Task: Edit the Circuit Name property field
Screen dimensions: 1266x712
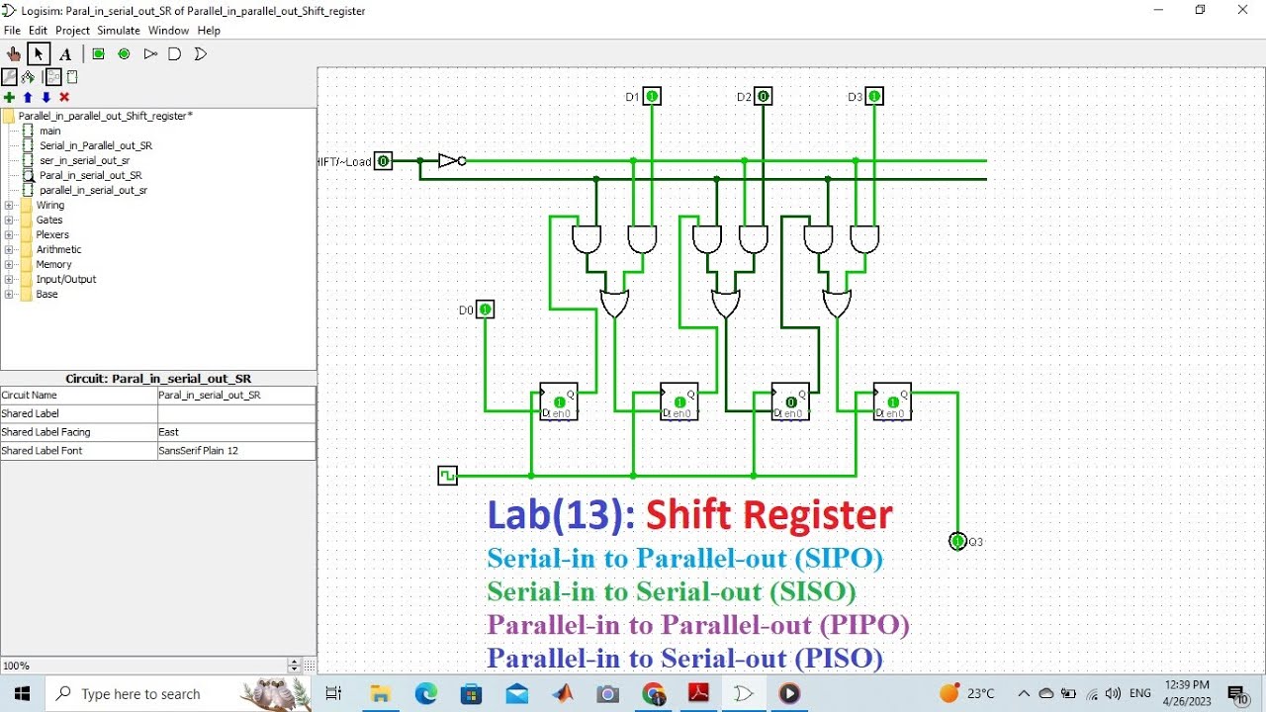Action: [236, 395]
